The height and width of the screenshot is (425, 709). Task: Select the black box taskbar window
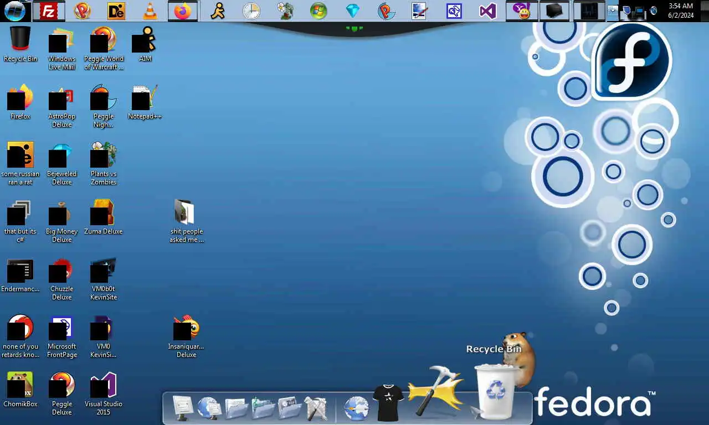click(x=555, y=11)
